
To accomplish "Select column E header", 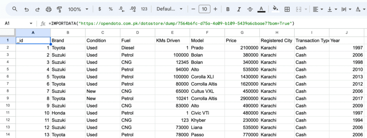I will (172, 33).
